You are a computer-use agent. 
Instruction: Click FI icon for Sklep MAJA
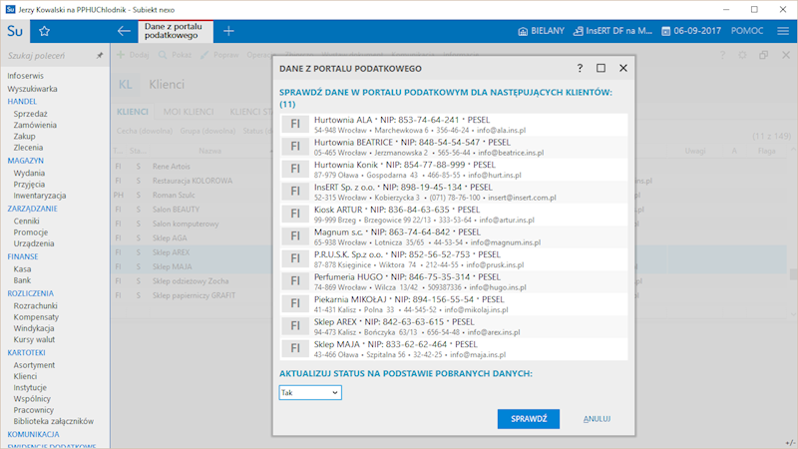pyautogui.click(x=295, y=348)
